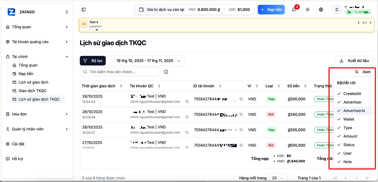
Task: Open language globe icon
Action: [x=321, y=9]
